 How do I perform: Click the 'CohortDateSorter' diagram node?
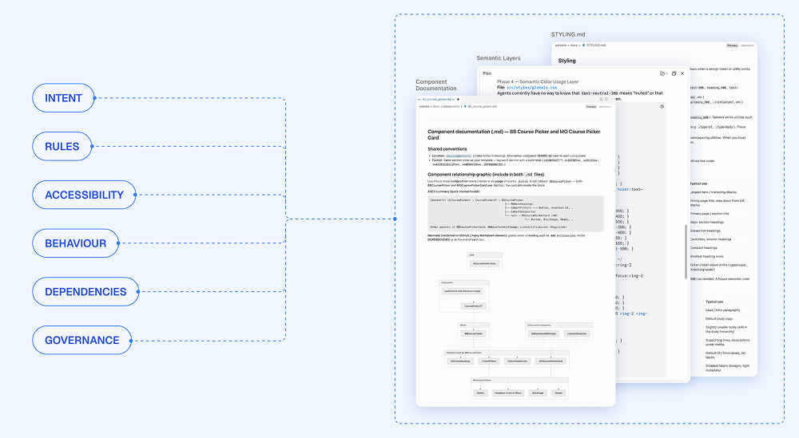[x=517, y=361]
